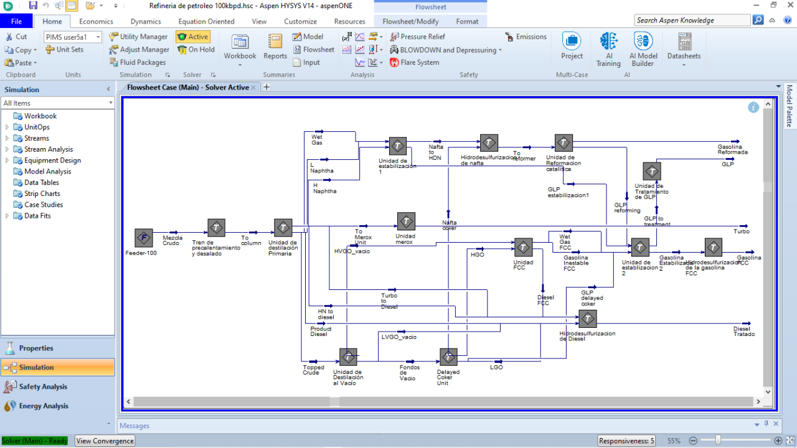The image size is (797, 448).
Task: Select the Delayed Coker Unit block
Action: point(448,357)
